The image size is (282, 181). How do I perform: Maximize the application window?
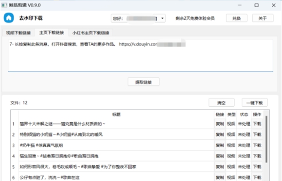click(257, 5)
